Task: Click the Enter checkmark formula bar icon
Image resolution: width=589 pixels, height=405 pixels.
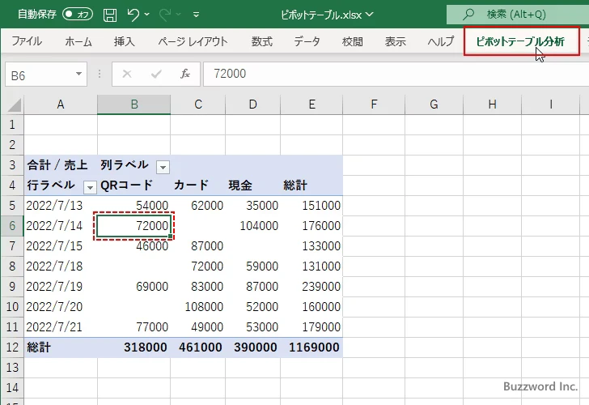Action: click(156, 74)
